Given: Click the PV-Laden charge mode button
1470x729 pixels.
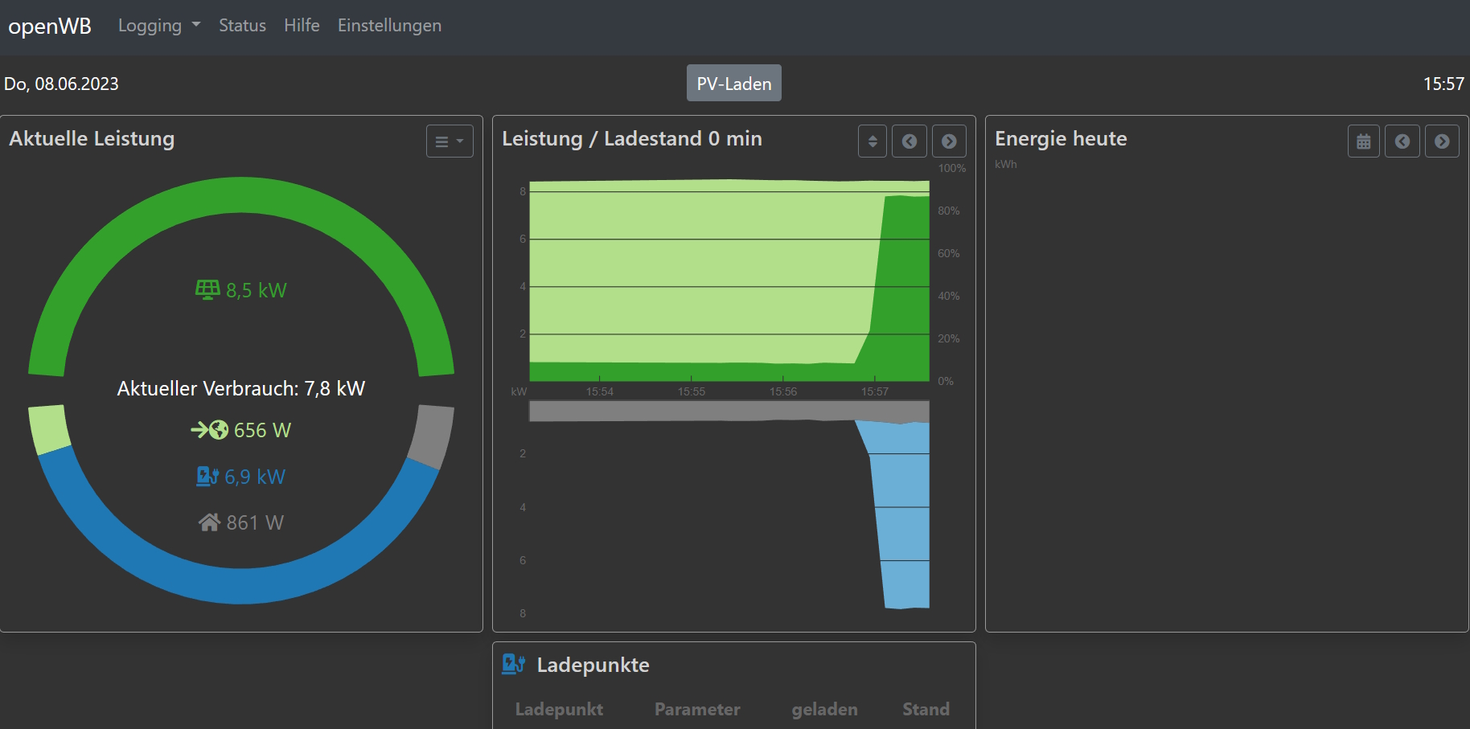Looking at the screenshot, I should coord(733,84).
